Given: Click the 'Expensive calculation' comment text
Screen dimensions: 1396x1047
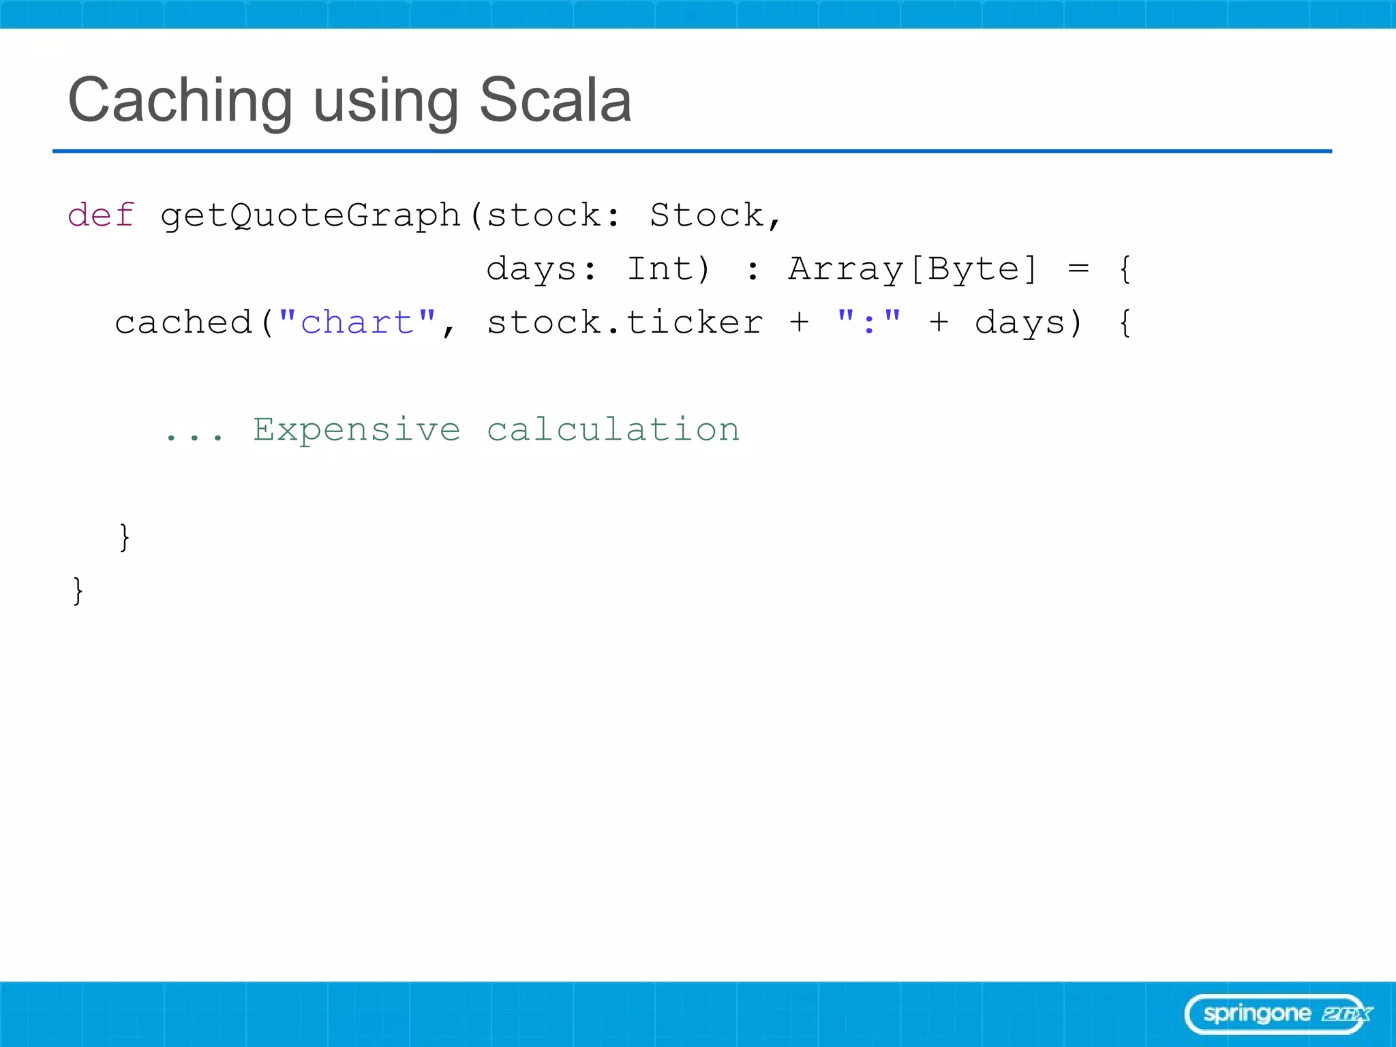Looking at the screenshot, I should tap(496, 429).
